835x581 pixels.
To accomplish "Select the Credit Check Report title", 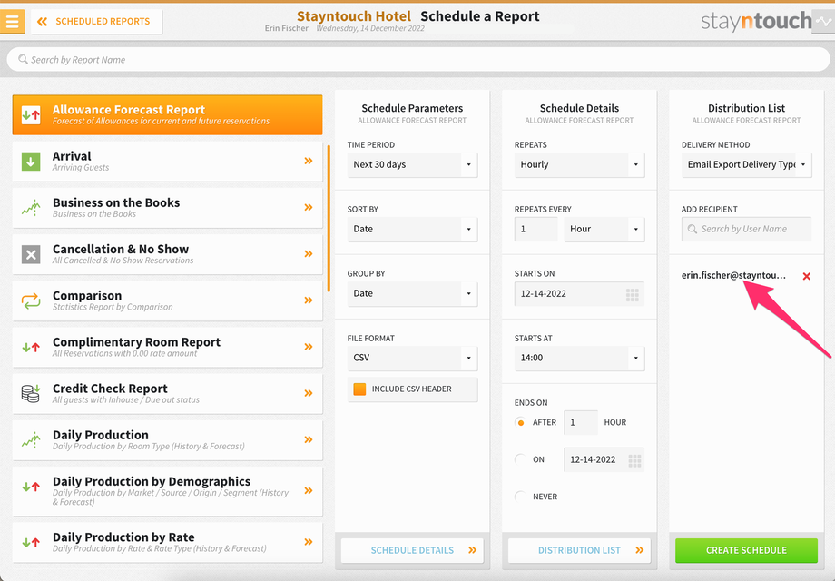I will tap(110, 389).
